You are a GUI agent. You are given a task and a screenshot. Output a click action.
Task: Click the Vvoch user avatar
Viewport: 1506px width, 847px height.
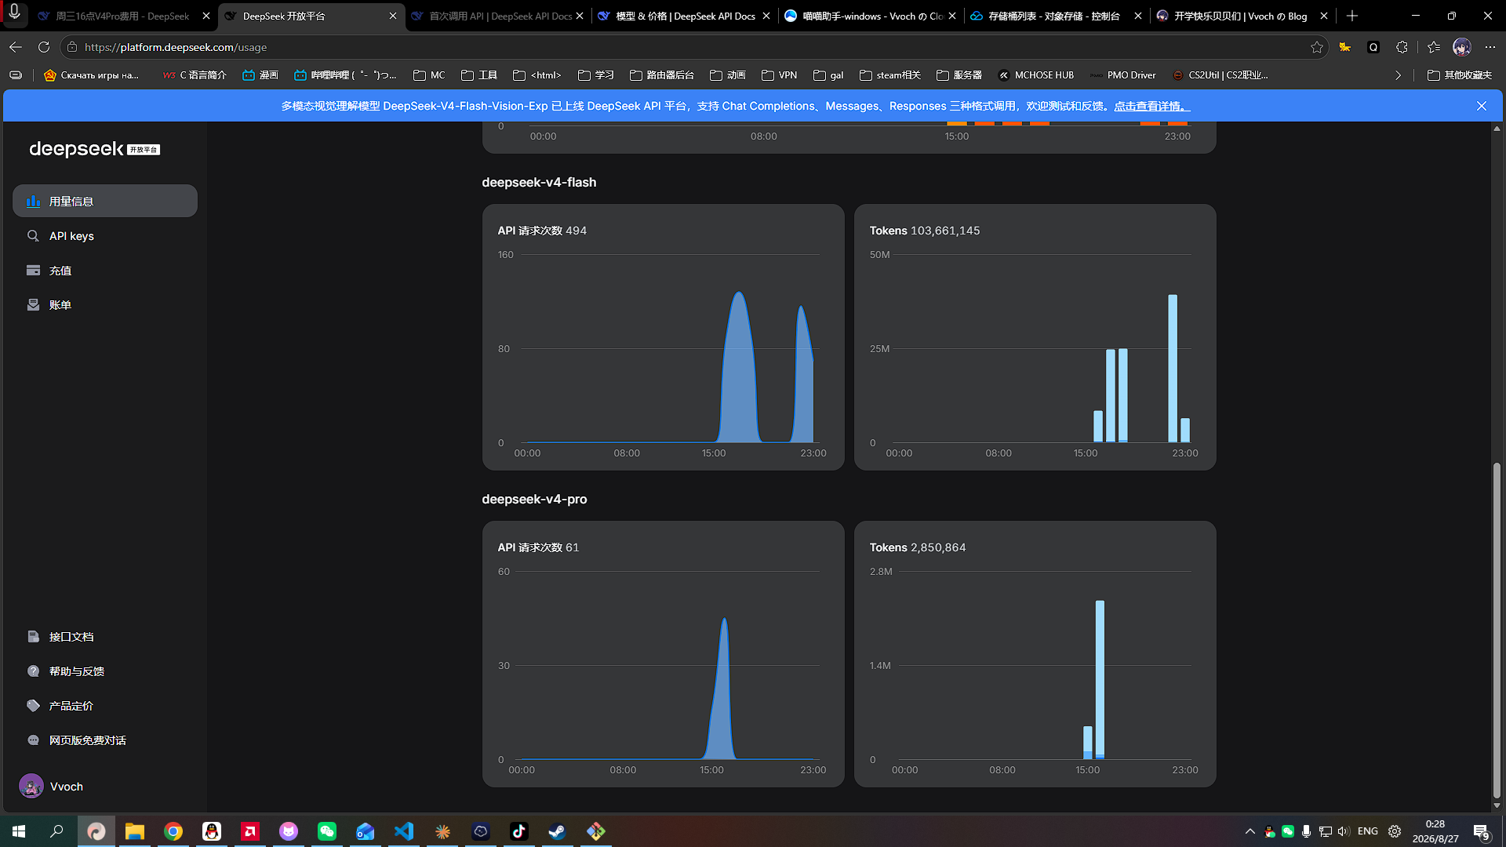tap(31, 786)
